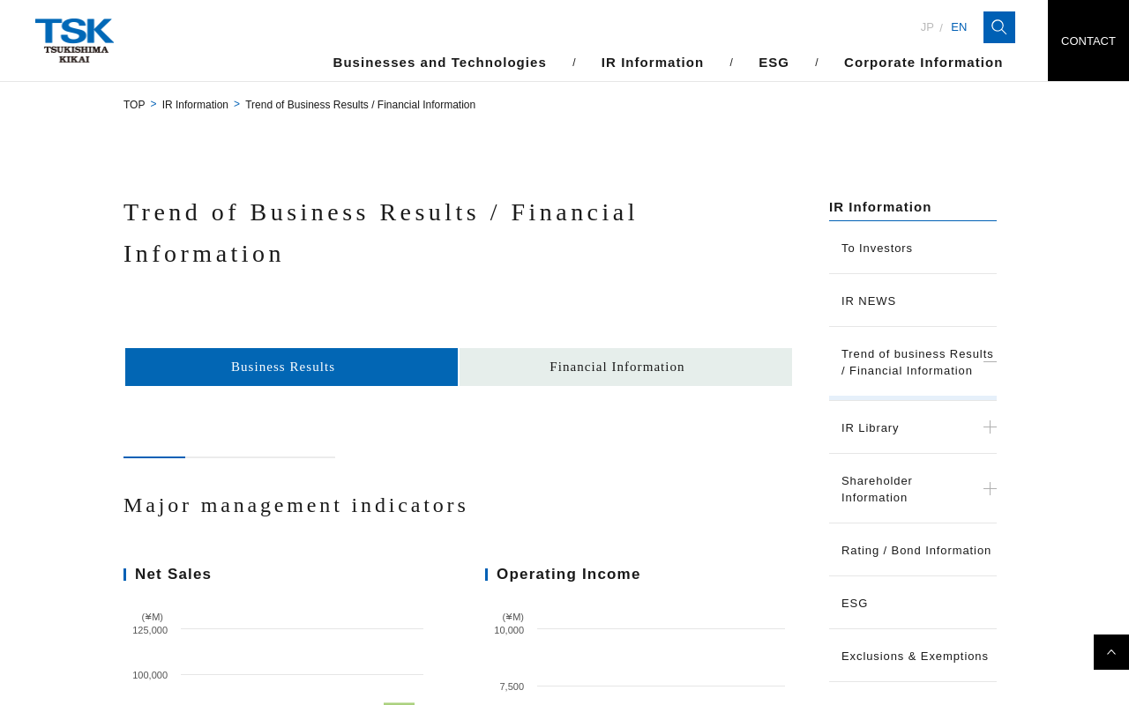Open To Investors sidebar link

click(877, 249)
